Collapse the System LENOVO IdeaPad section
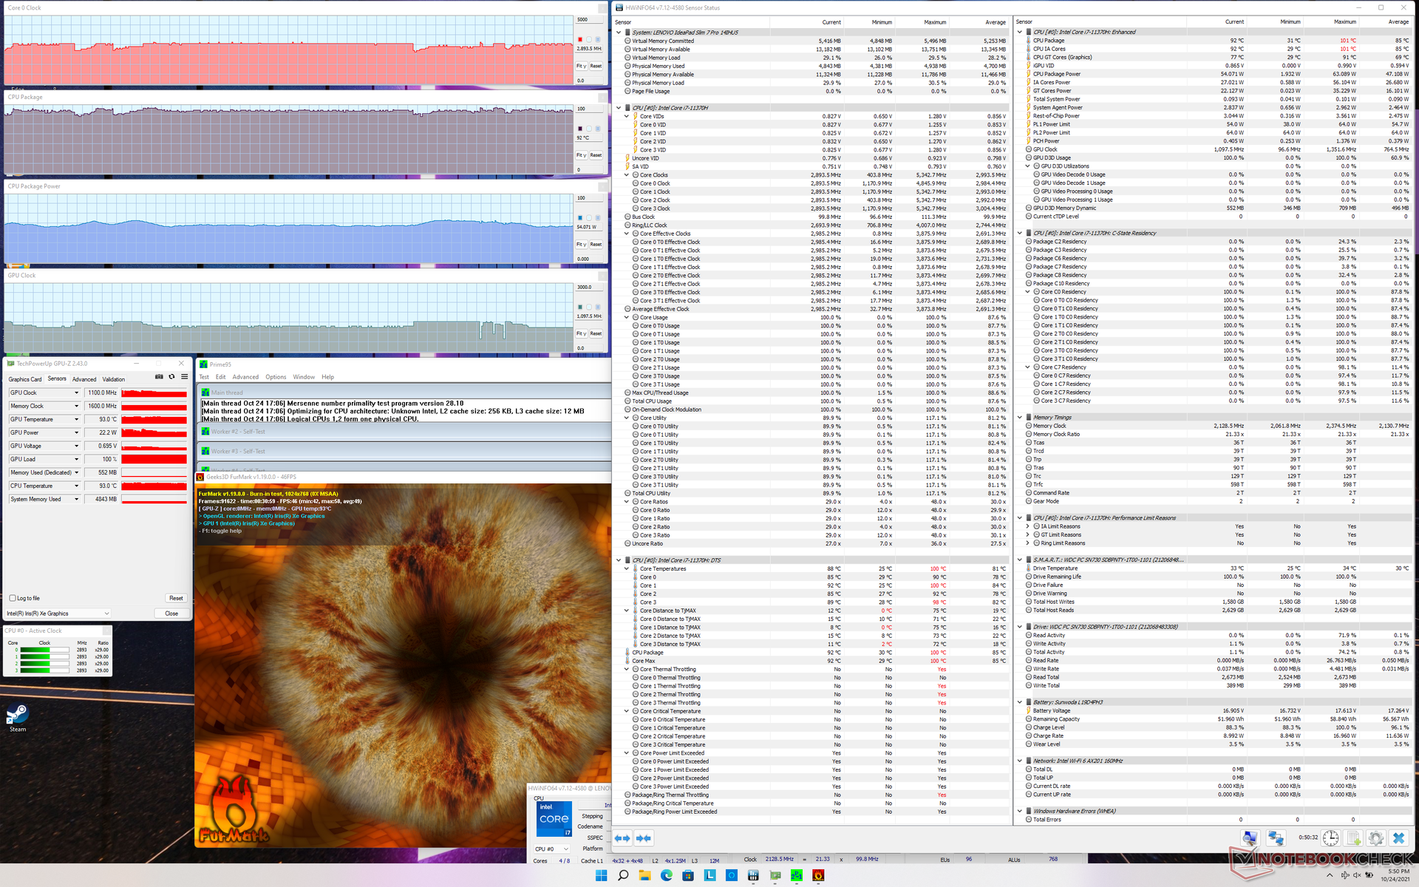 pyautogui.click(x=619, y=33)
